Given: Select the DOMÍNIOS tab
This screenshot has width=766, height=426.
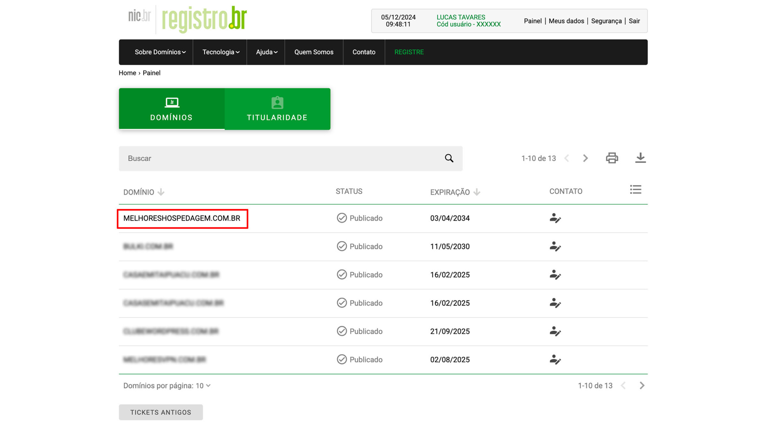Looking at the screenshot, I should coord(171,109).
